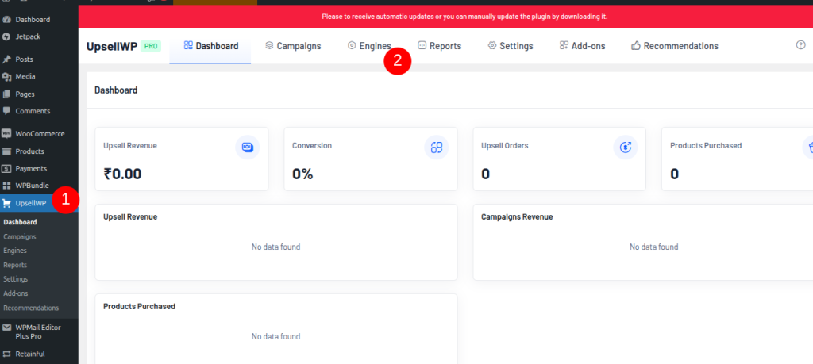Open Engines in the UpsellWP submenu
Image resolution: width=813 pixels, height=364 pixels.
(15, 251)
